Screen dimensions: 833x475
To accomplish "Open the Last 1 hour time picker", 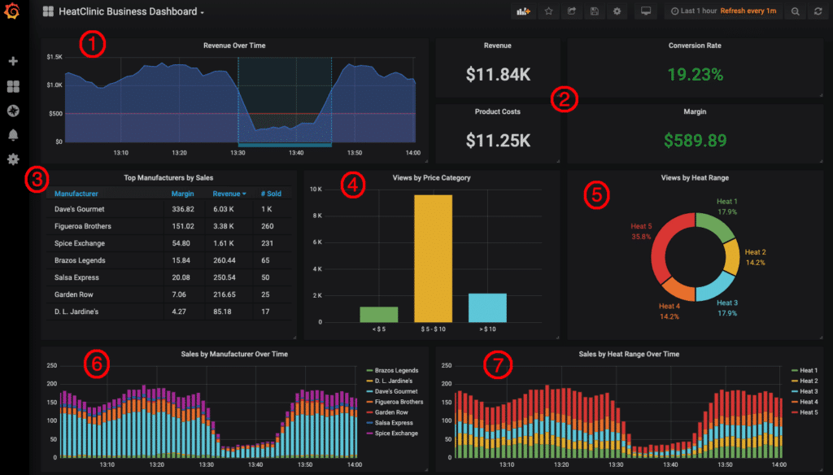I will coord(694,11).
